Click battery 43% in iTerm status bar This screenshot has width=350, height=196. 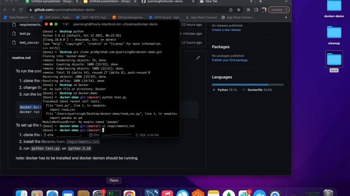click(x=49, y=135)
